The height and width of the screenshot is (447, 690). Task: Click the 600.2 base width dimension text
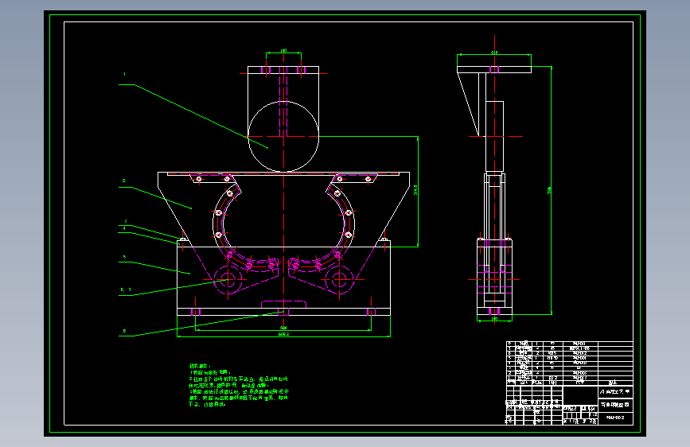click(283, 334)
